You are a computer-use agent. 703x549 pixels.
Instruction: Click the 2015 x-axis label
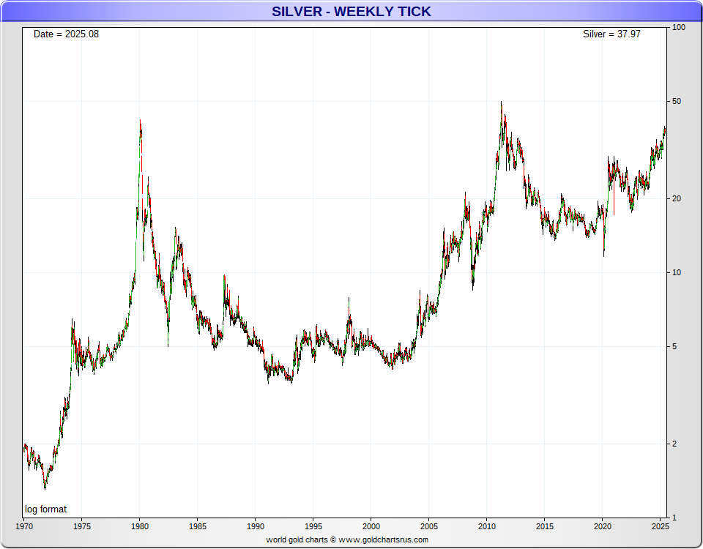[x=544, y=526]
